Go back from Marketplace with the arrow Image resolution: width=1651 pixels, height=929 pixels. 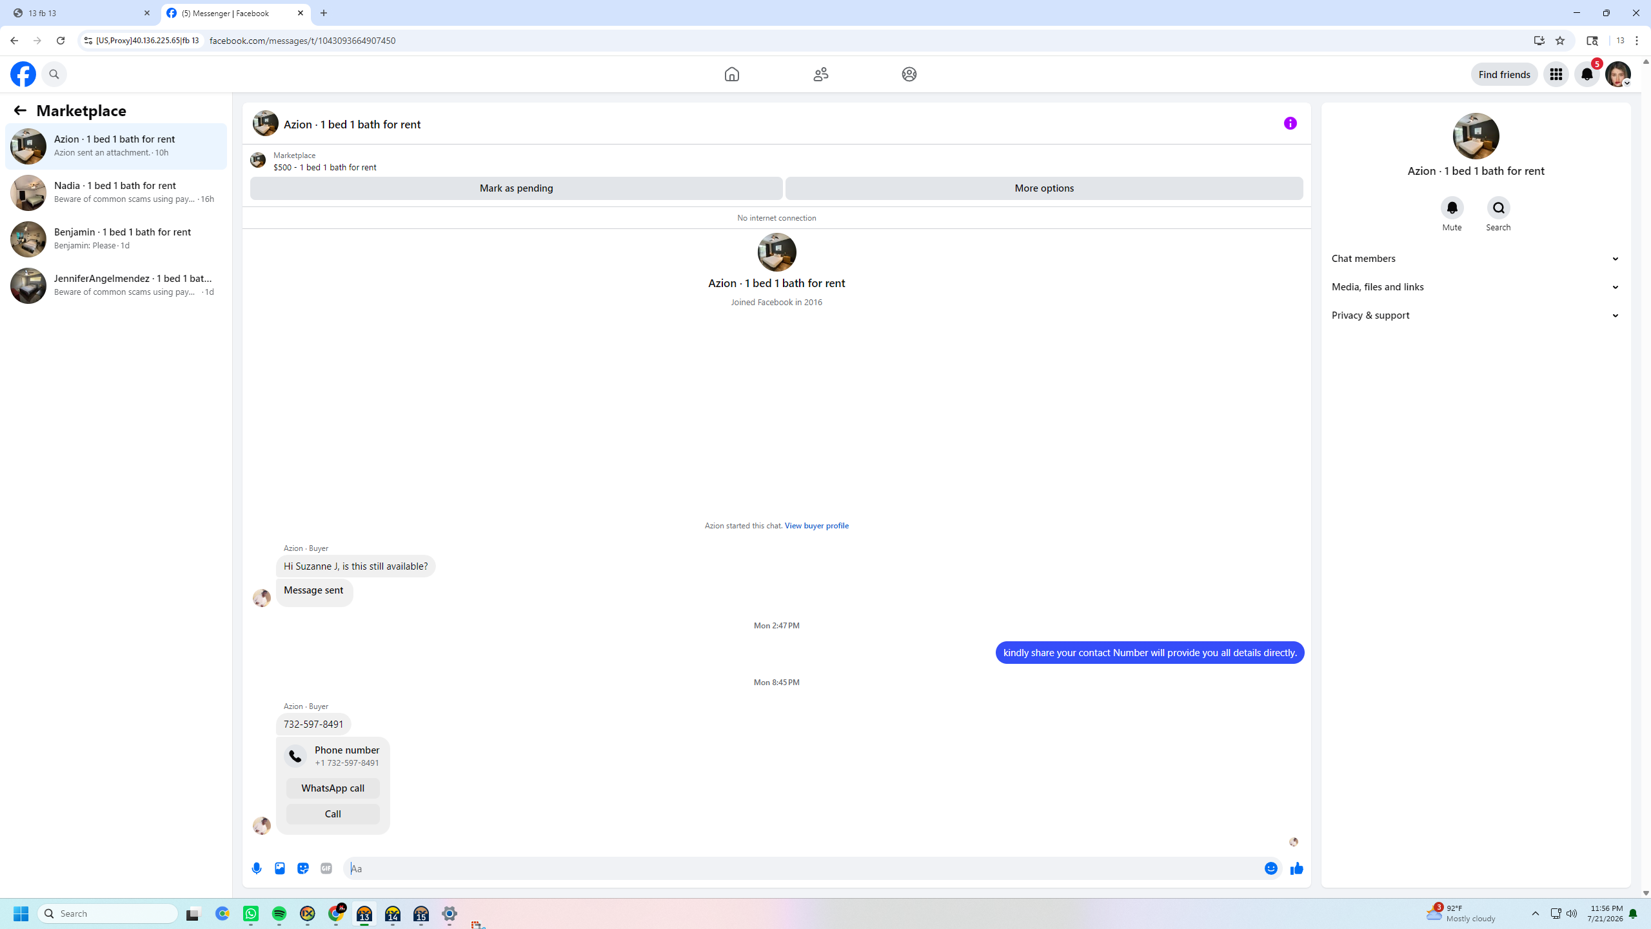pyautogui.click(x=20, y=110)
